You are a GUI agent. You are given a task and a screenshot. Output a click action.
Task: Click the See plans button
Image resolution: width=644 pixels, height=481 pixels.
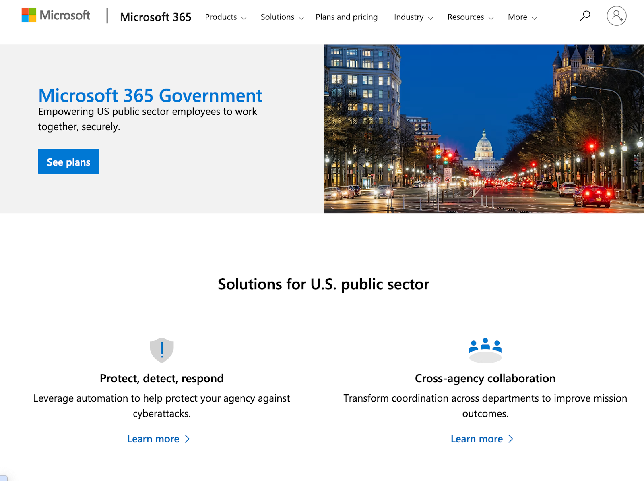[x=68, y=162]
